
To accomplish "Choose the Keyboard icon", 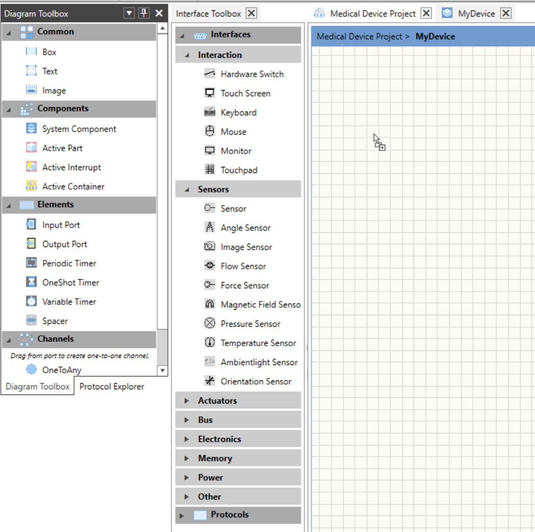I will tap(209, 112).
